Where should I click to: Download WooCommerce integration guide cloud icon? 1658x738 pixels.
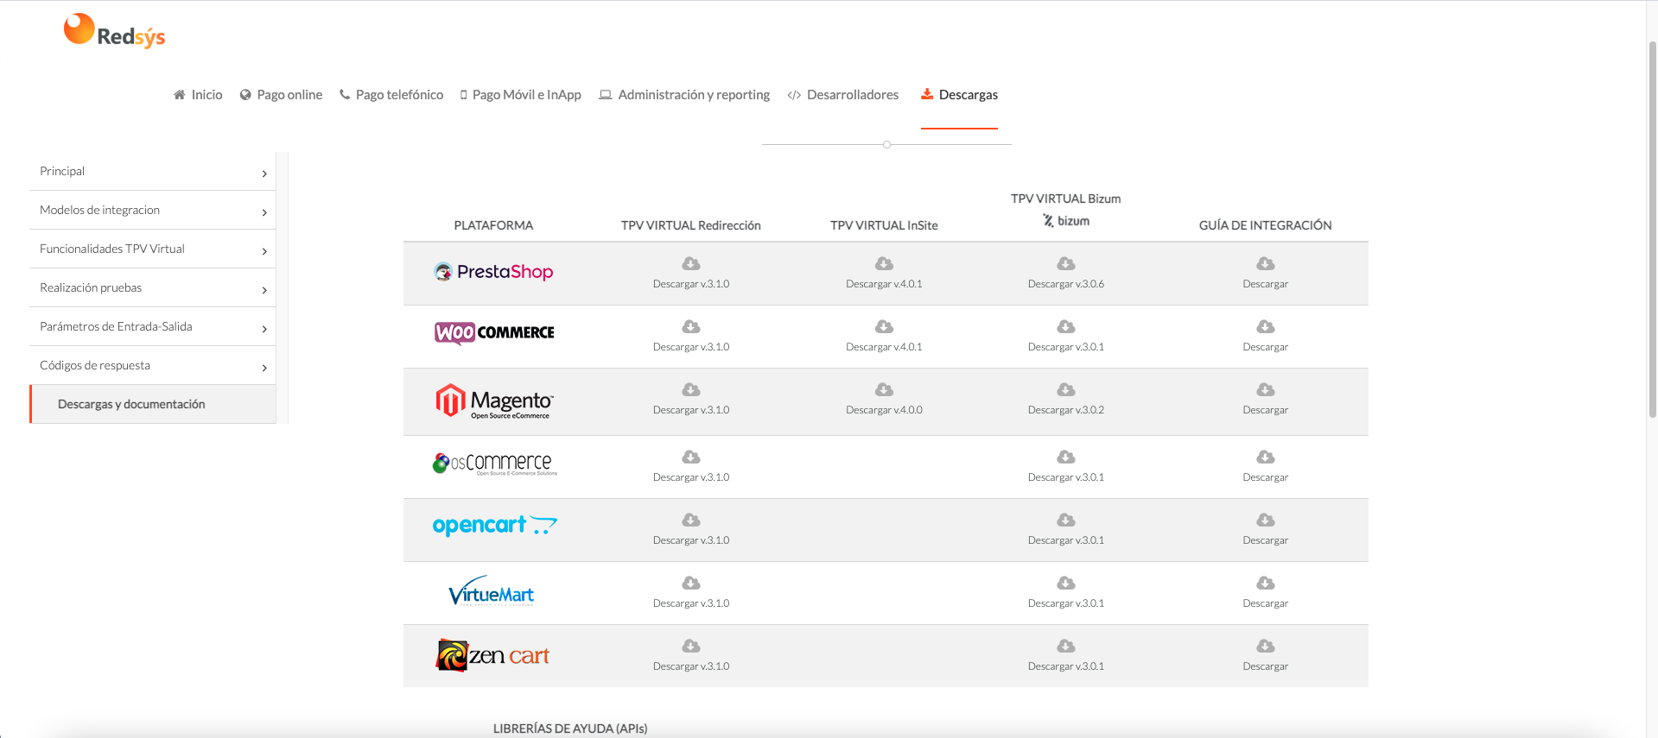point(1266,326)
